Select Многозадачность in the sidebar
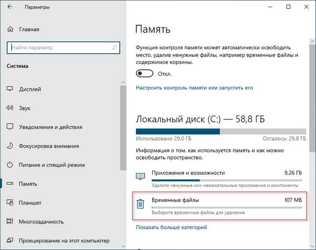Image resolution: width=316 pixels, height=250 pixels. (x=40, y=222)
